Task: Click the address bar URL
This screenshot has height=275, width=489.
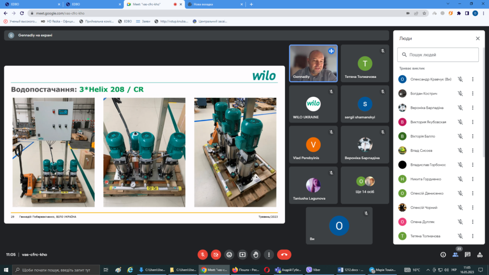Action: click(x=60, y=13)
